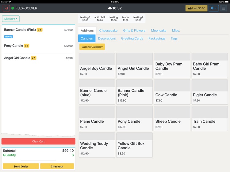The image size is (230, 172).
Task: Switch to the Cheesecake tab
Action: (x=108, y=30)
